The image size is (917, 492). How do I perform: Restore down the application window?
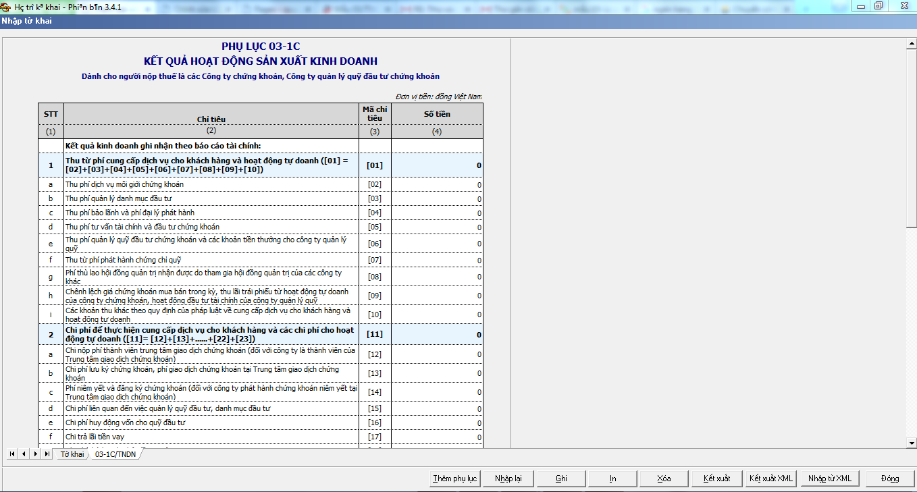click(x=879, y=5)
